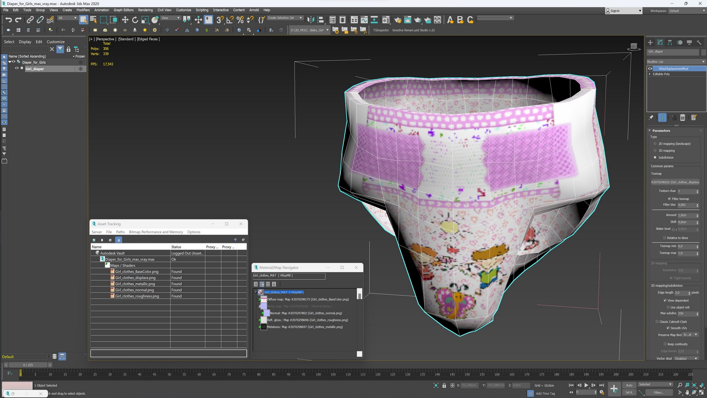The width and height of the screenshot is (707, 398).
Task: Click the Mirror tool icon
Action: coord(310,20)
